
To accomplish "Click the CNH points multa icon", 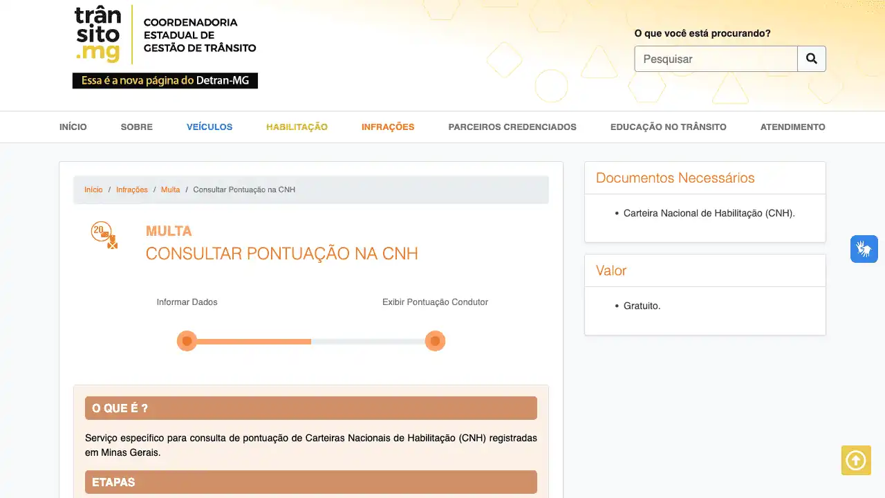I will pos(104,235).
